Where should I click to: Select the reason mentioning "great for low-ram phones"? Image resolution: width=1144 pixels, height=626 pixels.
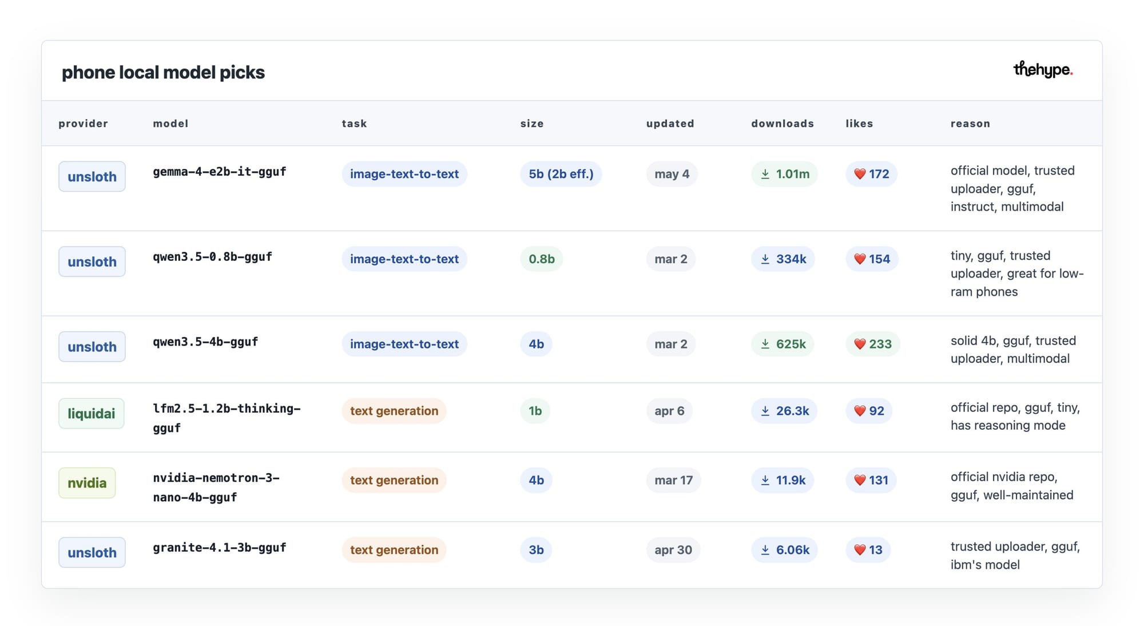coord(1017,274)
